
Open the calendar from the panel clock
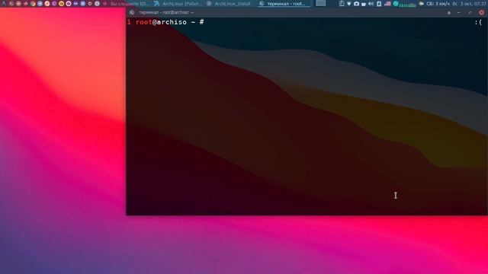click(x=470, y=4)
